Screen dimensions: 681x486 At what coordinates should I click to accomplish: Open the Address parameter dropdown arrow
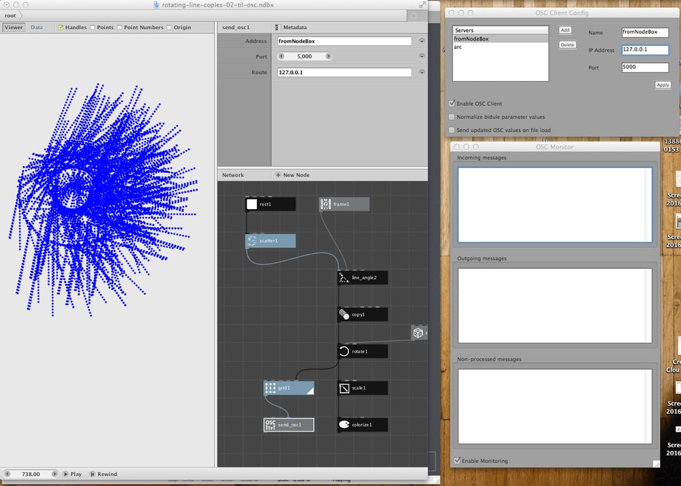pos(422,41)
